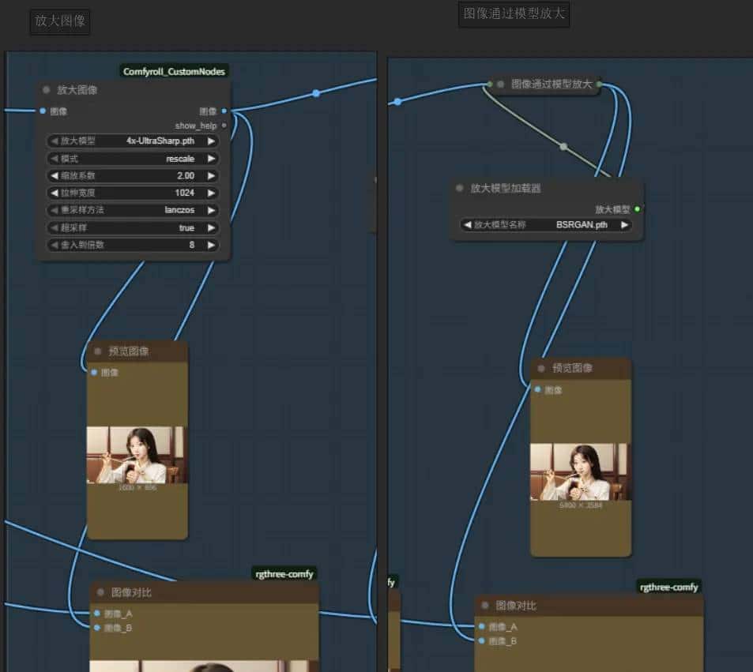The image size is (753, 672).
Task: Decrease 拉伸宽度 using its left arrow
Action: (55, 193)
